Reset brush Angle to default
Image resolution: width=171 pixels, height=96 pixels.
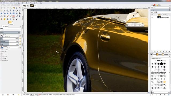[20, 44]
